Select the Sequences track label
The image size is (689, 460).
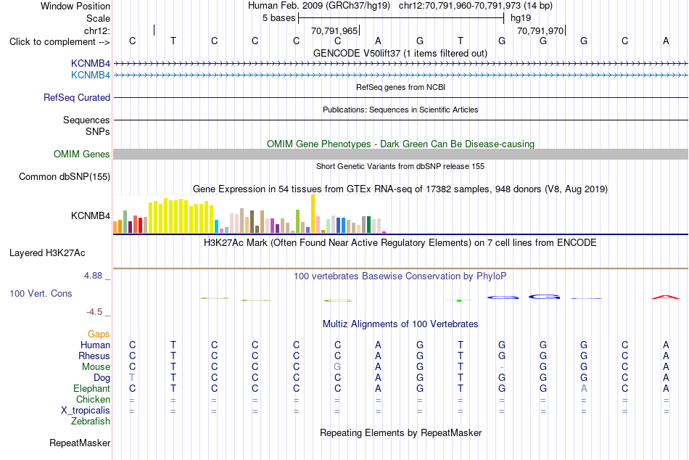point(86,120)
